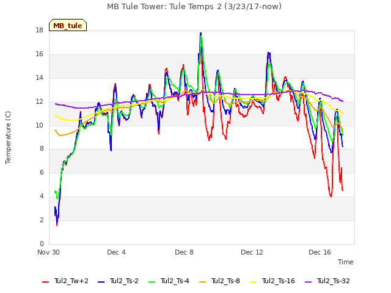Click the 14 y-axis tick label
This screenshot has width=391, height=293.
coord(39,78)
